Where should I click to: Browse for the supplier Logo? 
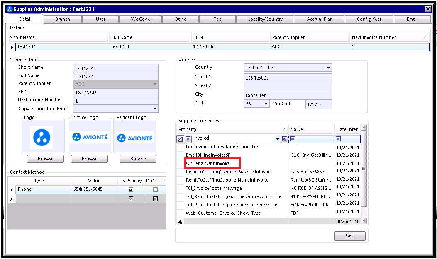(x=45, y=159)
